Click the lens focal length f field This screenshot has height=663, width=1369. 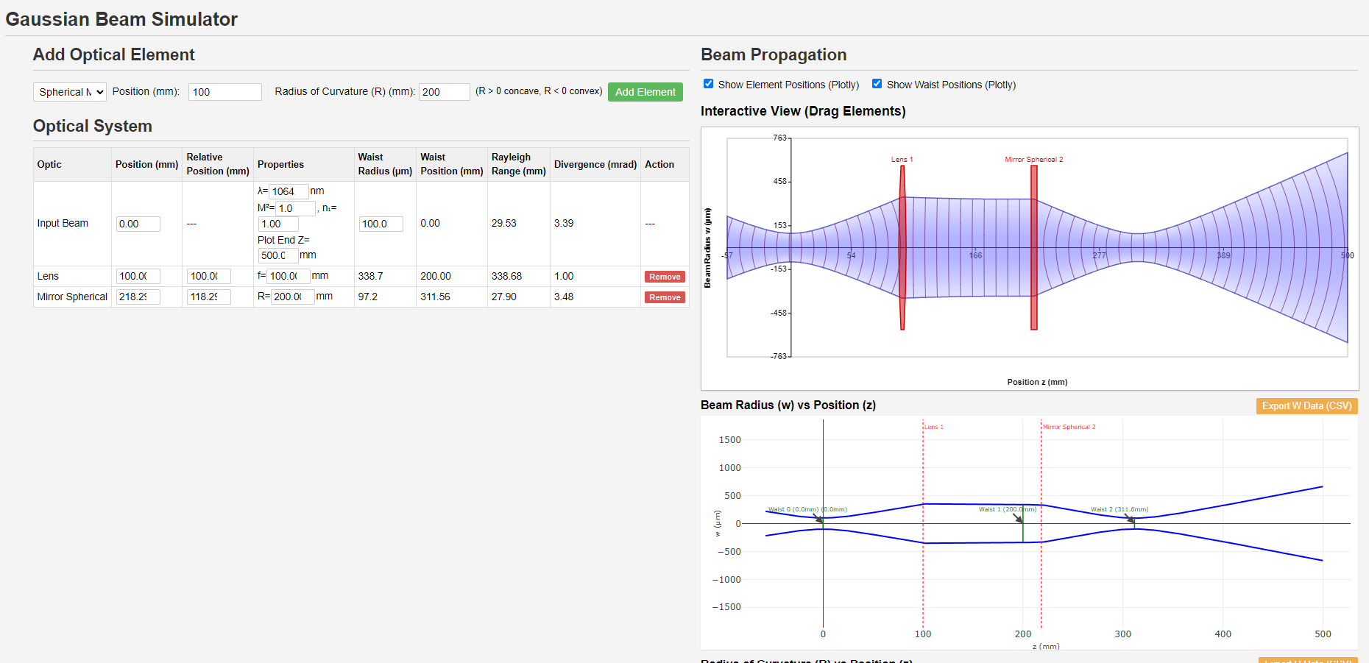[288, 276]
